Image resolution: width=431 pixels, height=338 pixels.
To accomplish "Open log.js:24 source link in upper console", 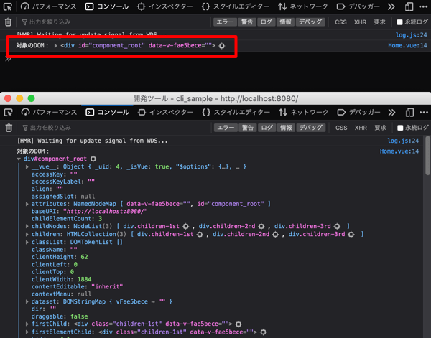I will click(x=411, y=35).
